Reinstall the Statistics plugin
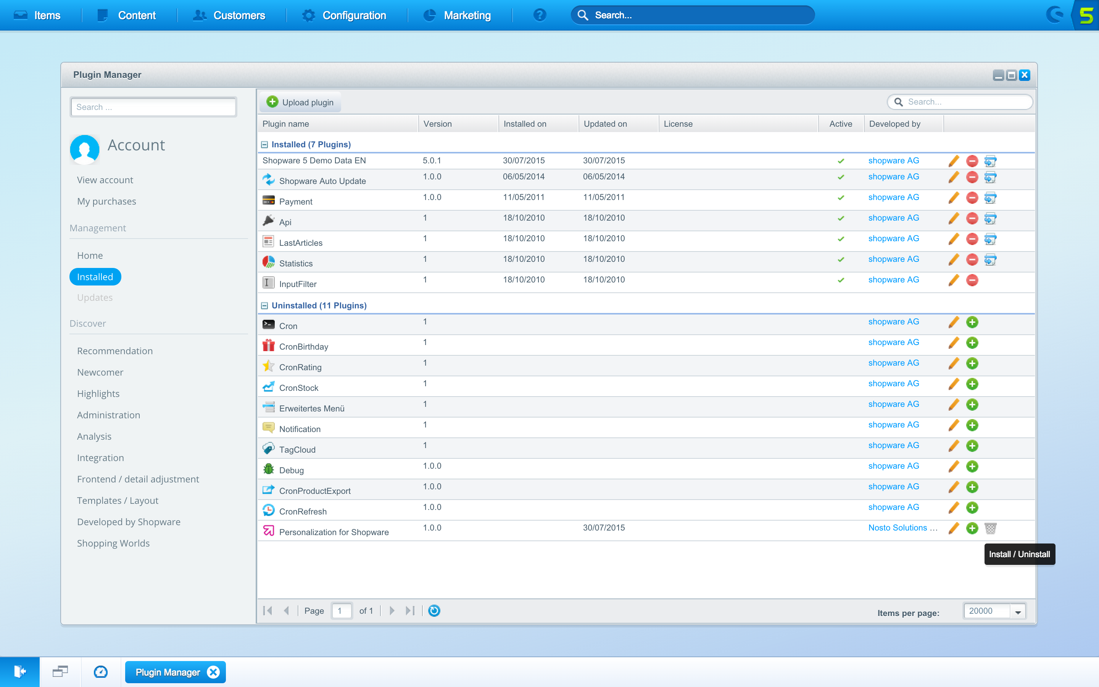This screenshot has width=1099, height=687. coord(991,260)
